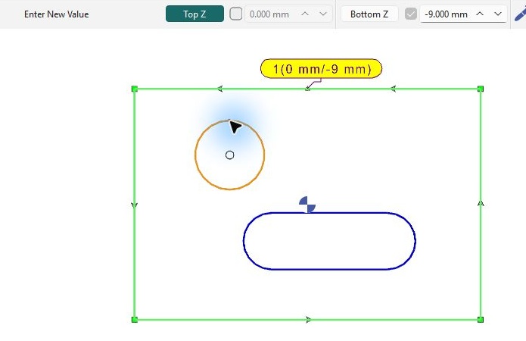Viewport: 526px width, 341px height.
Task: Select the green rectangle's bottom-right corner node
Action: [481, 320]
